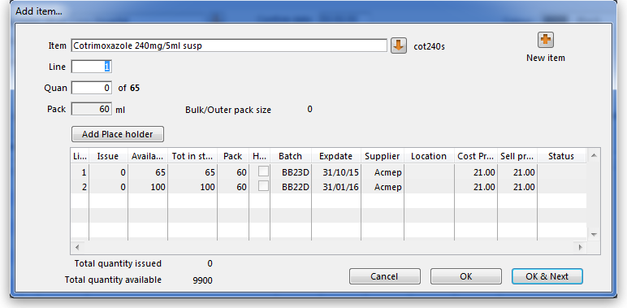Click the Supplier column header
Image resolution: width=627 pixels, height=308 pixels.
[x=383, y=156]
